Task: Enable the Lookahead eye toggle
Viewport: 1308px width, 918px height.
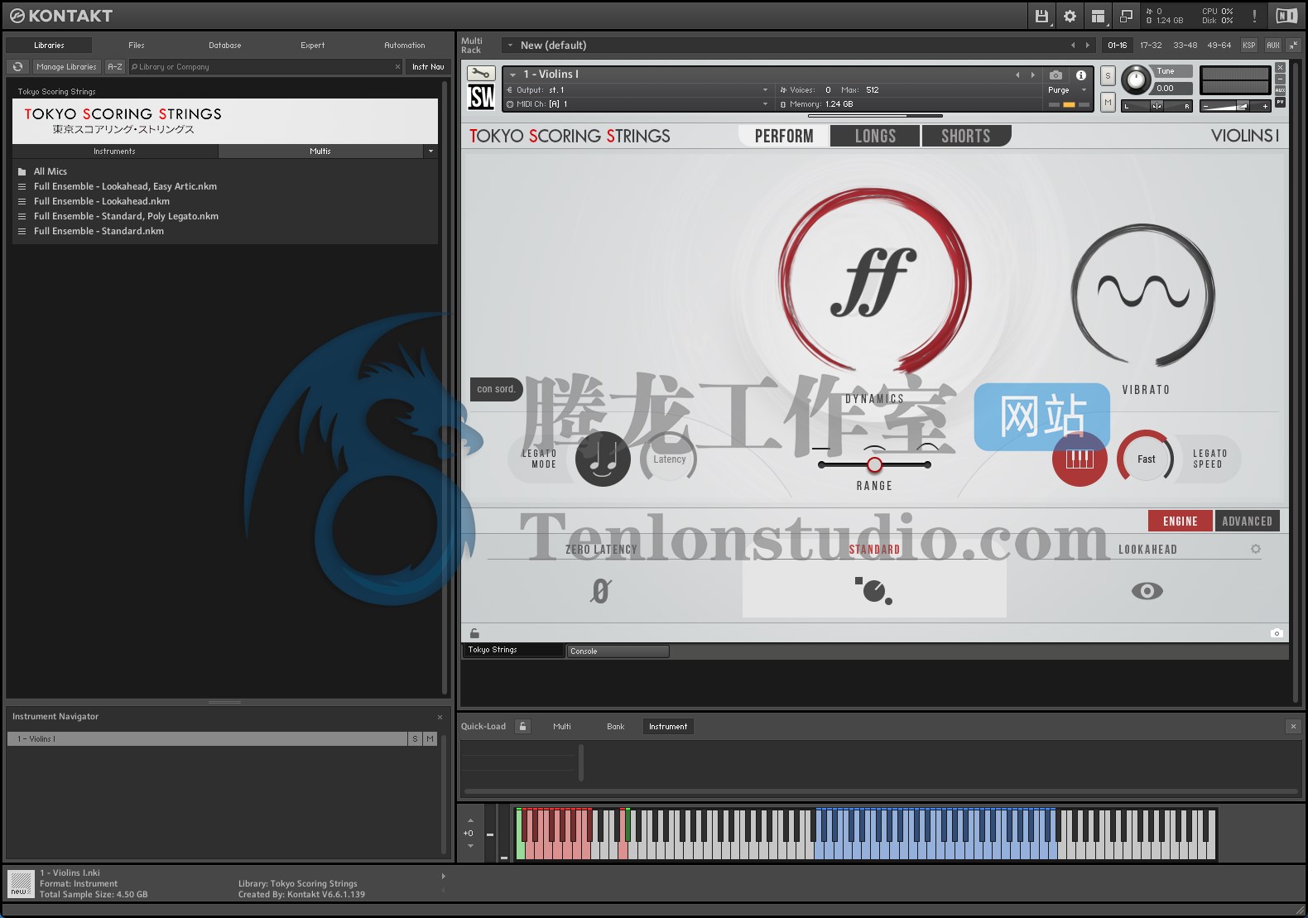Action: tap(1147, 591)
